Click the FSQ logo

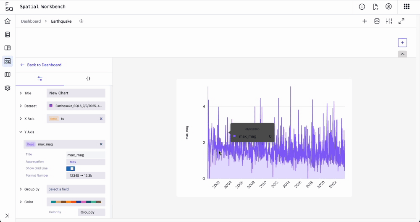pyautogui.click(x=9, y=7)
